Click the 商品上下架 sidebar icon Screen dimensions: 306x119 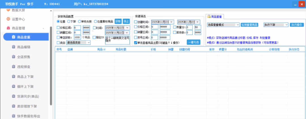tap(13, 76)
